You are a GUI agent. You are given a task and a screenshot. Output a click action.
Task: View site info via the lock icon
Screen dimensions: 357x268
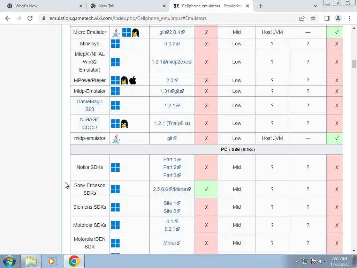(x=44, y=18)
